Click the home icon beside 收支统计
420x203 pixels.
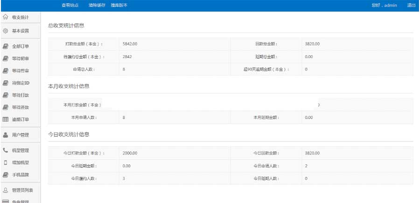point(6,17)
